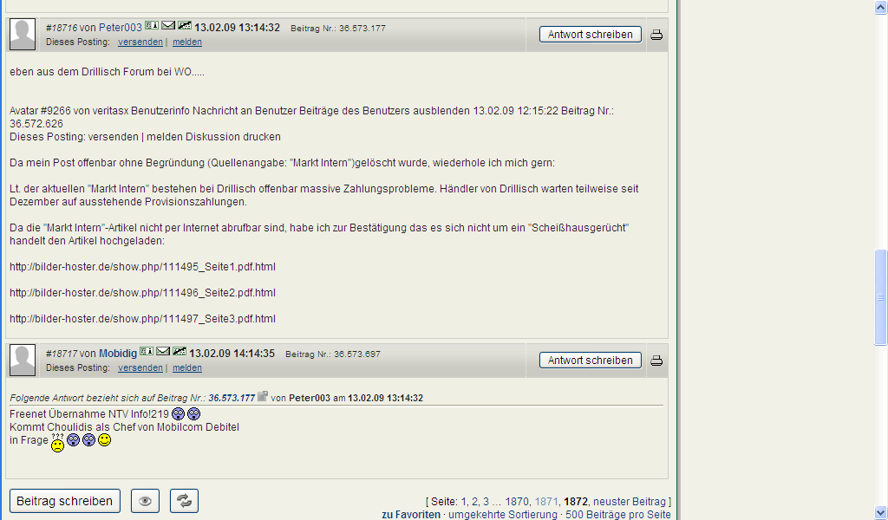Viewport: 888px width, 520px height.
Task: Click the eye icon in the bottom toolbar
Action: pos(145,500)
